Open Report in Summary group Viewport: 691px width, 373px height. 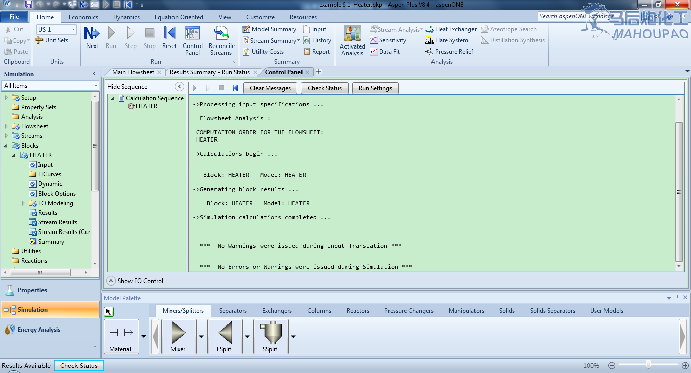(316, 52)
